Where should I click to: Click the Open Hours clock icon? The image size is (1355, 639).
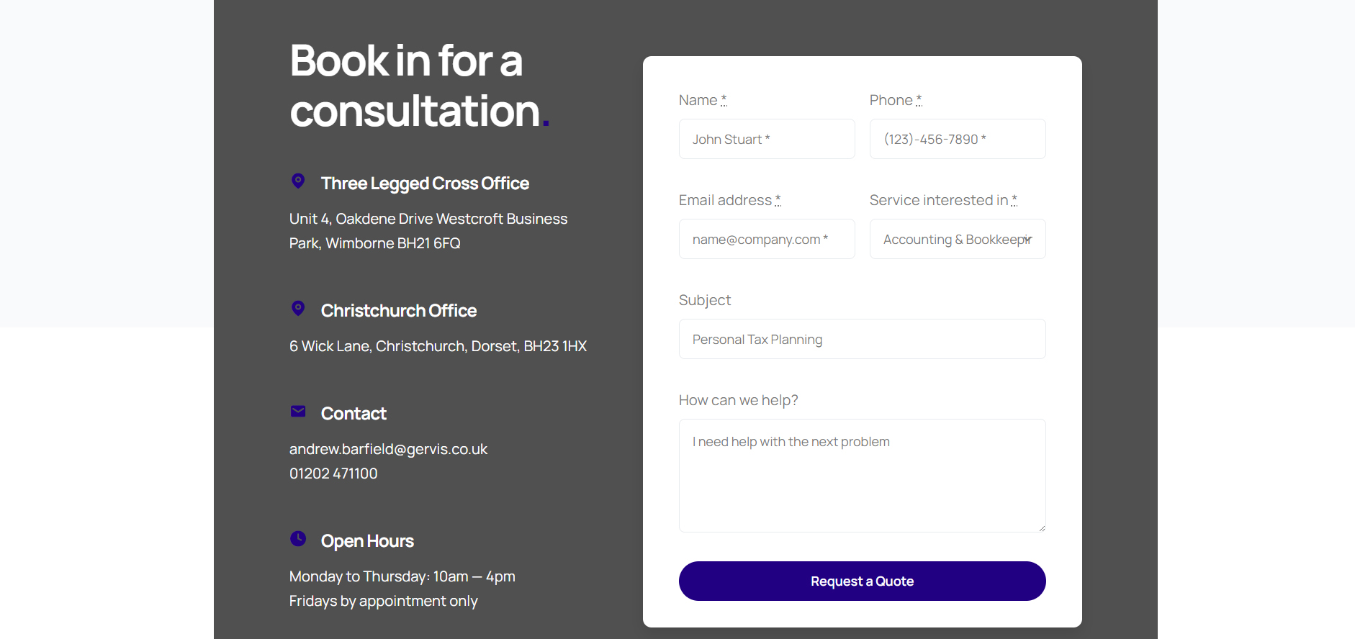pos(298,538)
